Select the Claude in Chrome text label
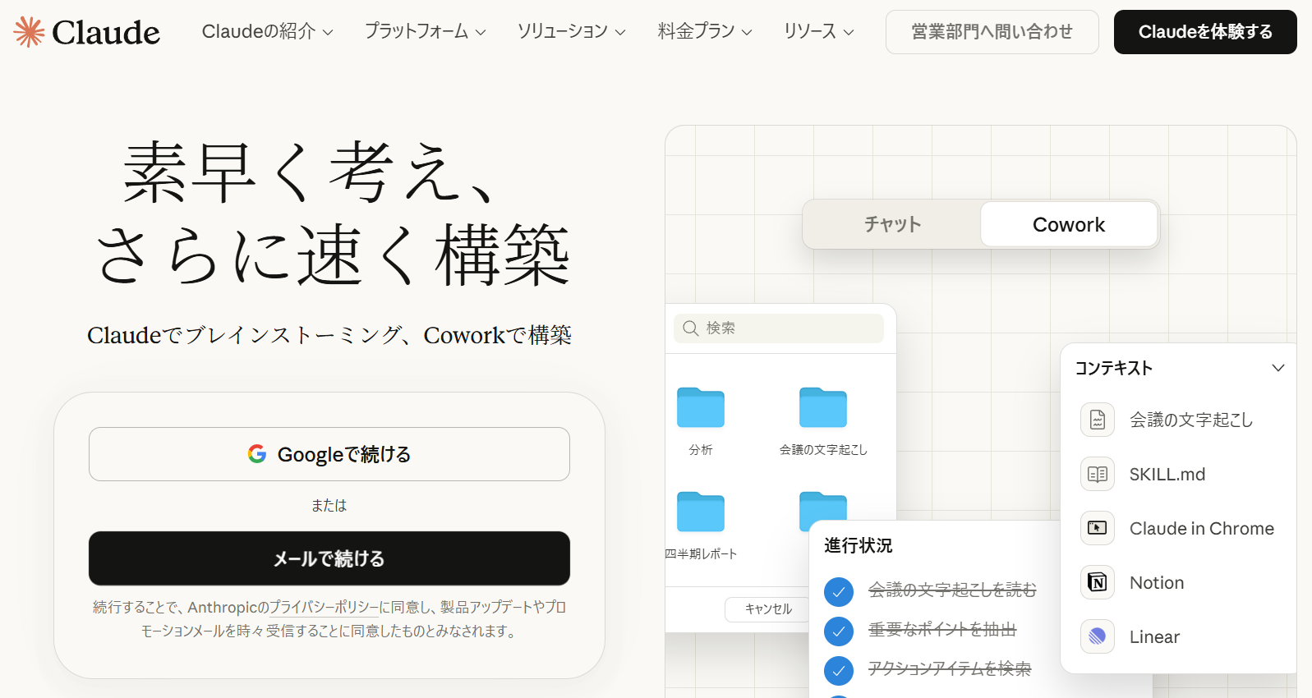This screenshot has height=698, width=1312. (1202, 528)
